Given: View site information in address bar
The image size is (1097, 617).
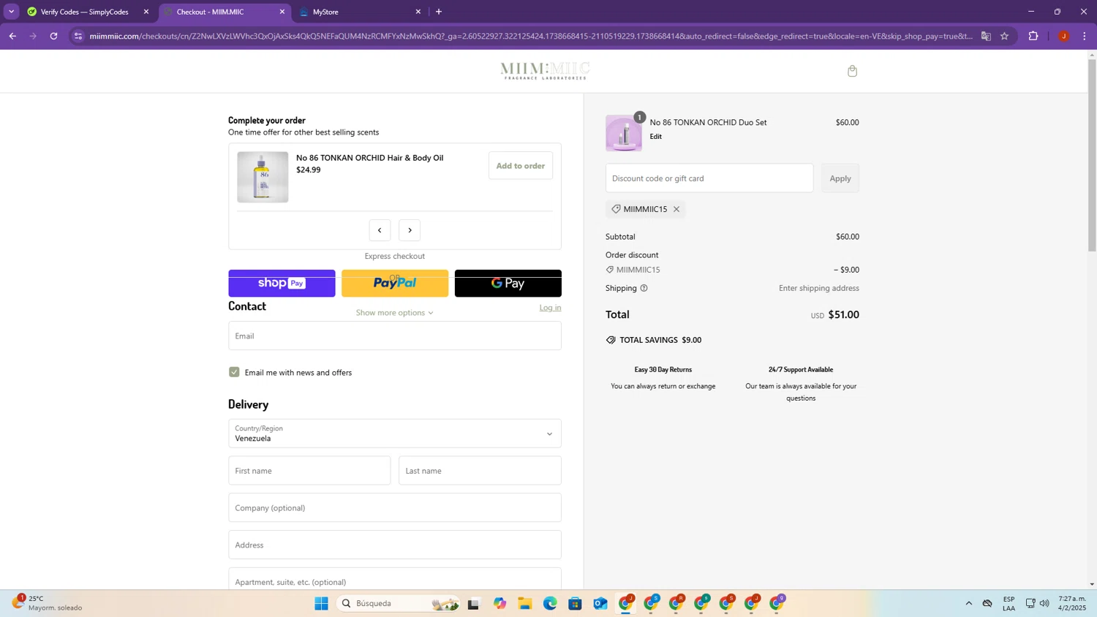Looking at the screenshot, I should (x=78, y=36).
